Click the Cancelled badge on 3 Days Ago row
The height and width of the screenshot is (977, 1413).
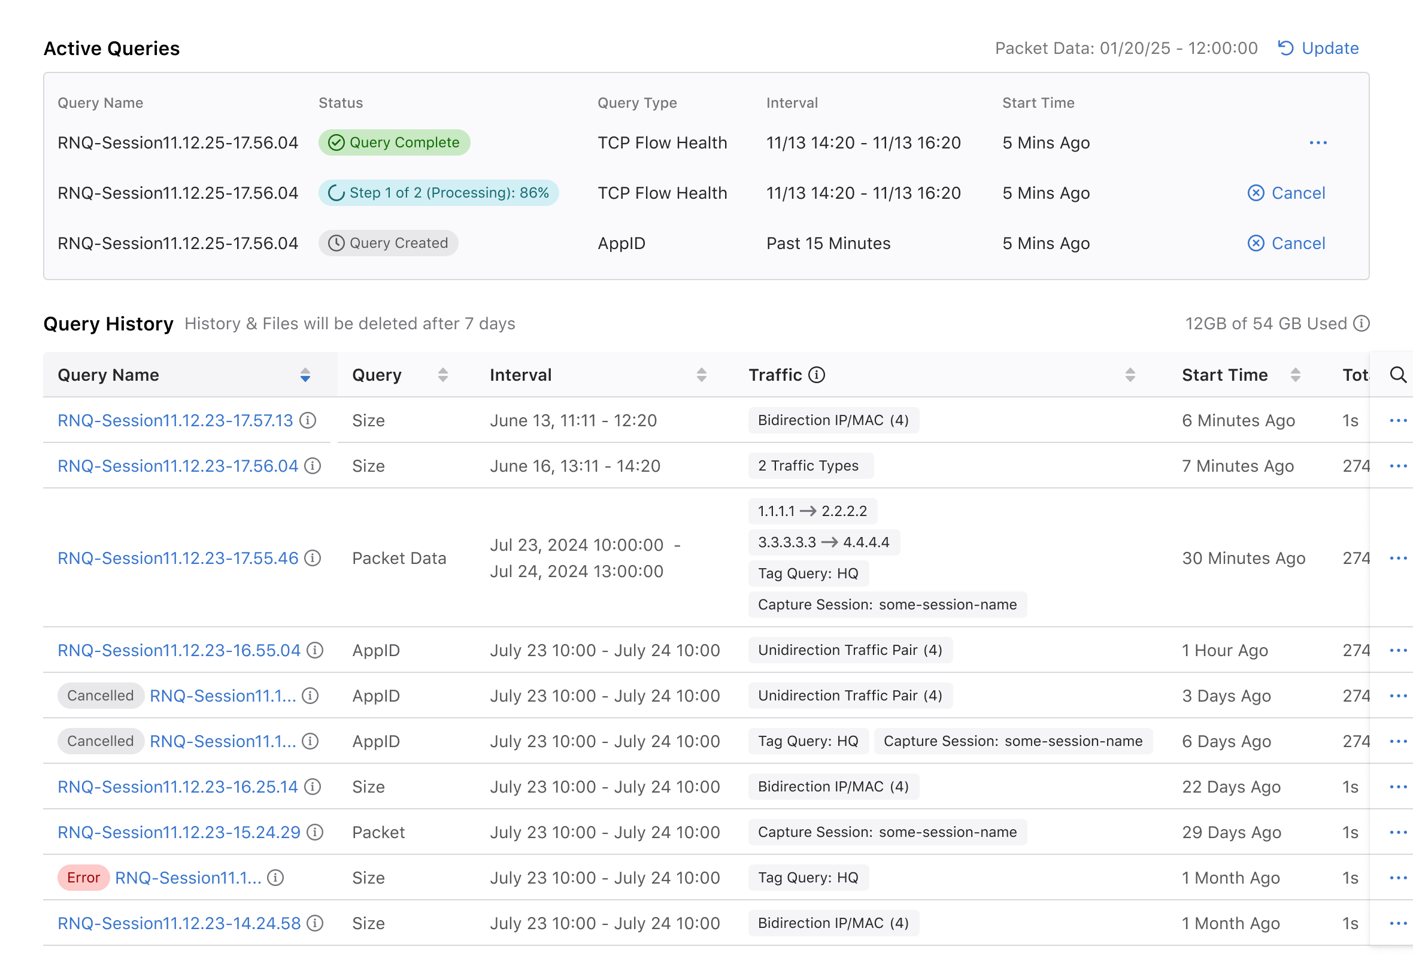(101, 696)
